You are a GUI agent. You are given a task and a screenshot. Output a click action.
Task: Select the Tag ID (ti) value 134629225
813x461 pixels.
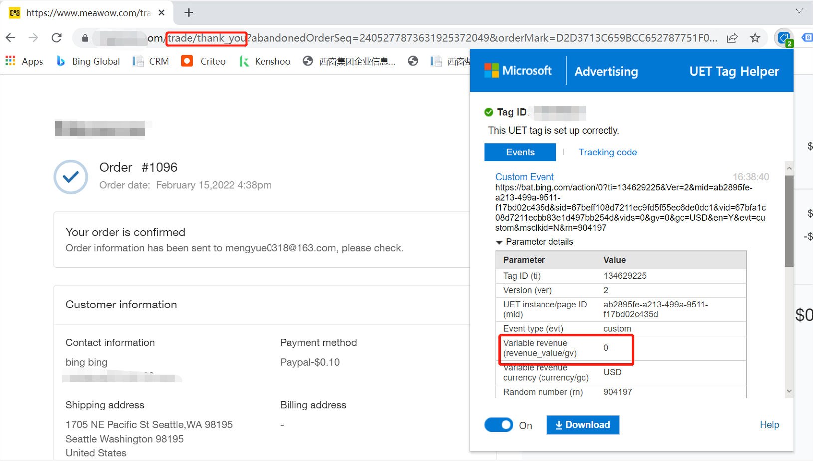pos(625,276)
